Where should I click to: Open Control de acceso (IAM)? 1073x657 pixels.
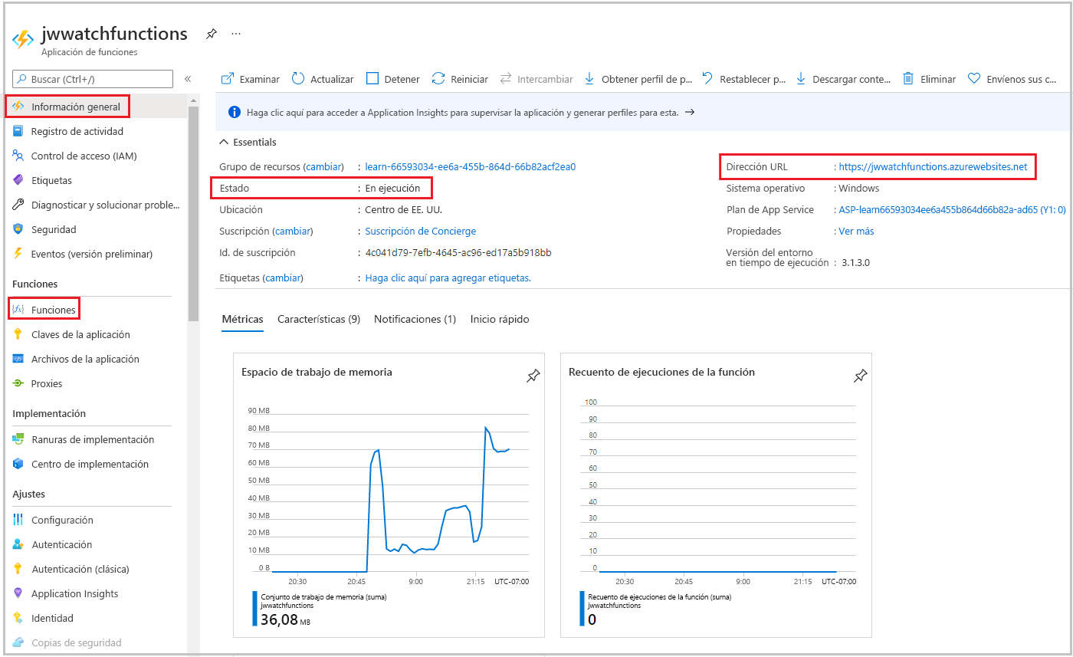pyautogui.click(x=84, y=156)
